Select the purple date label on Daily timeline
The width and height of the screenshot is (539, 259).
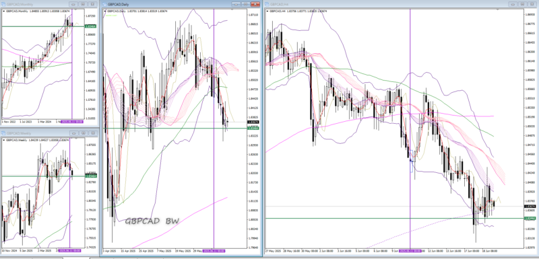click(214, 251)
